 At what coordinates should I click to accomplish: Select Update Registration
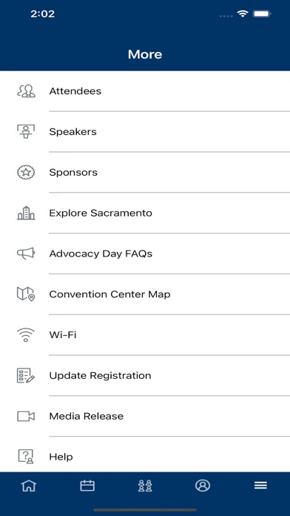pos(145,375)
